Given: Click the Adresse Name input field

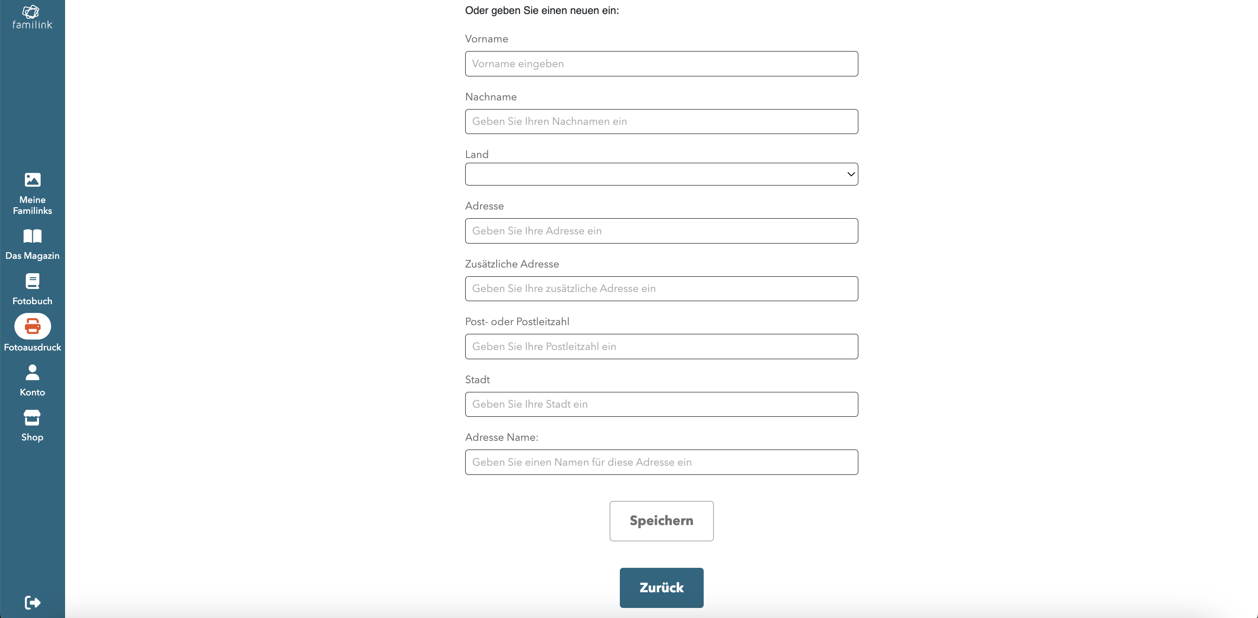Looking at the screenshot, I should 661,462.
